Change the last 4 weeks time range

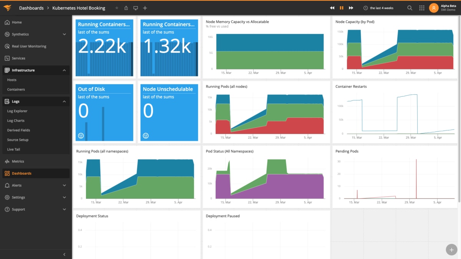[380, 8]
